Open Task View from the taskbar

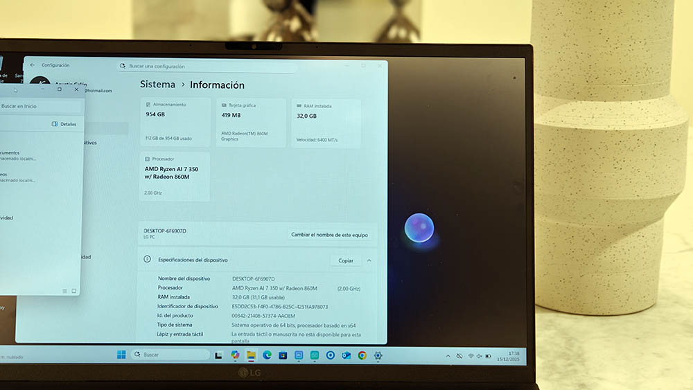[x=218, y=355]
